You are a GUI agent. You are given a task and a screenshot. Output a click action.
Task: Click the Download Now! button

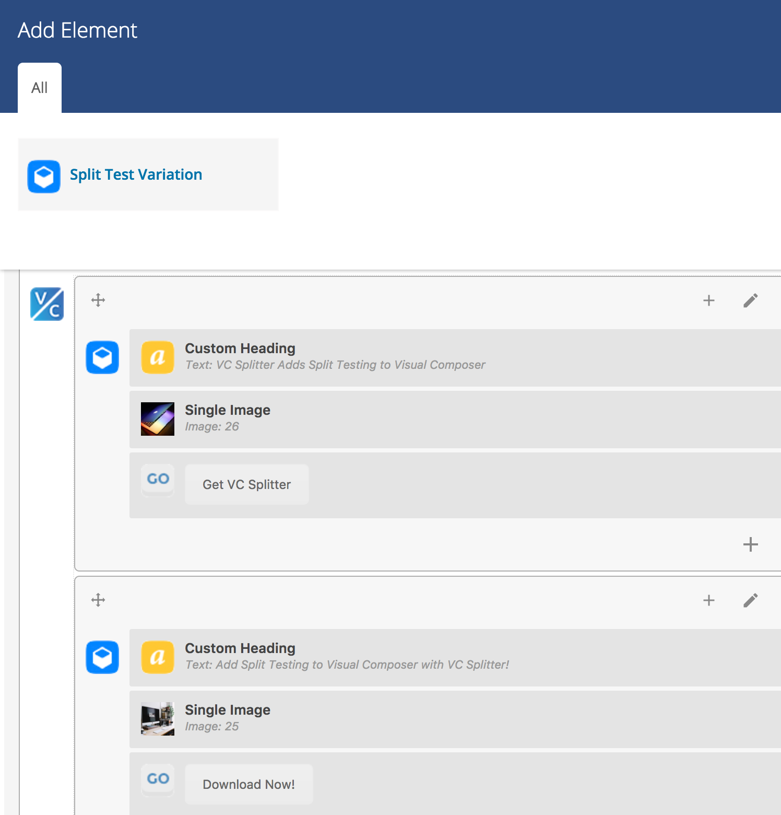coord(249,784)
